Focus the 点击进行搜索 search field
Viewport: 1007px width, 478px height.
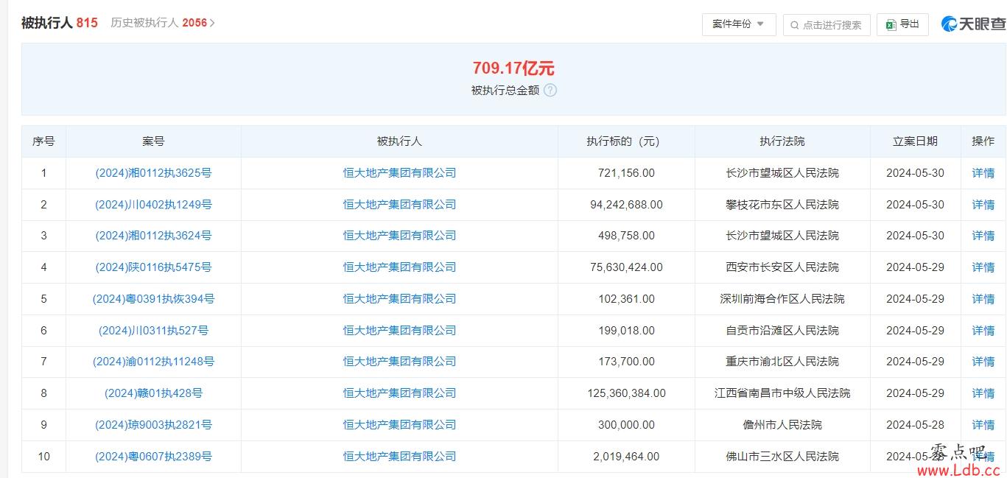pos(827,24)
